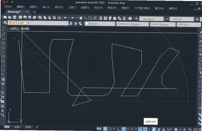The width and height of the screenshot is (202, 131).
Task: Select the Construction Line tool
Action: tap(3, 34)
